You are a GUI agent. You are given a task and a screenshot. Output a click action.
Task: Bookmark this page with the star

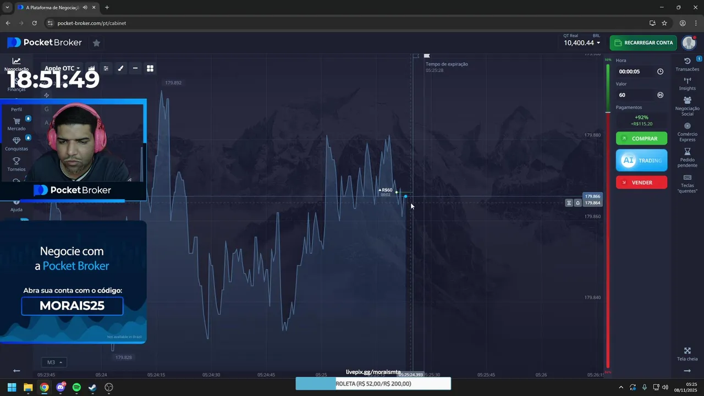pos(664,23)
